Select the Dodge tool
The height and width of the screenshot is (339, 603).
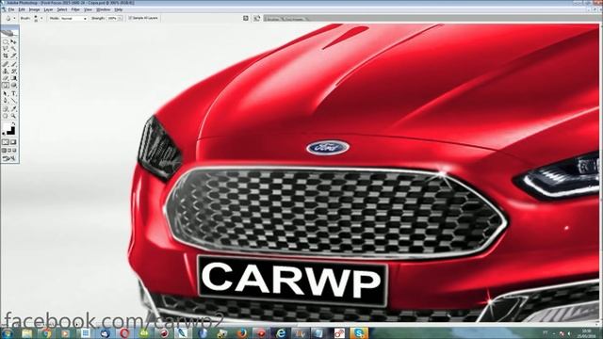(x=14, y=86)
